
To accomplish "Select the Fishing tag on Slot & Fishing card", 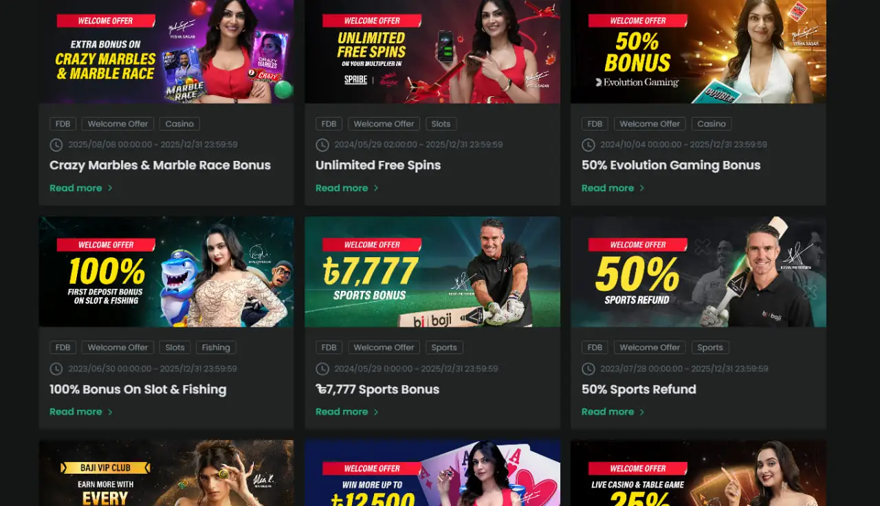I will pyautogui.click(x=216, y=347).
